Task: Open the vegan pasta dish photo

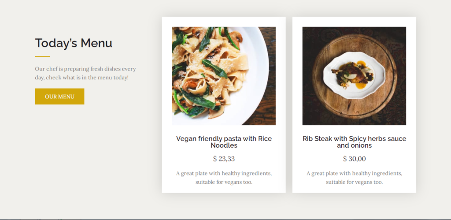Action: [224, 76]
